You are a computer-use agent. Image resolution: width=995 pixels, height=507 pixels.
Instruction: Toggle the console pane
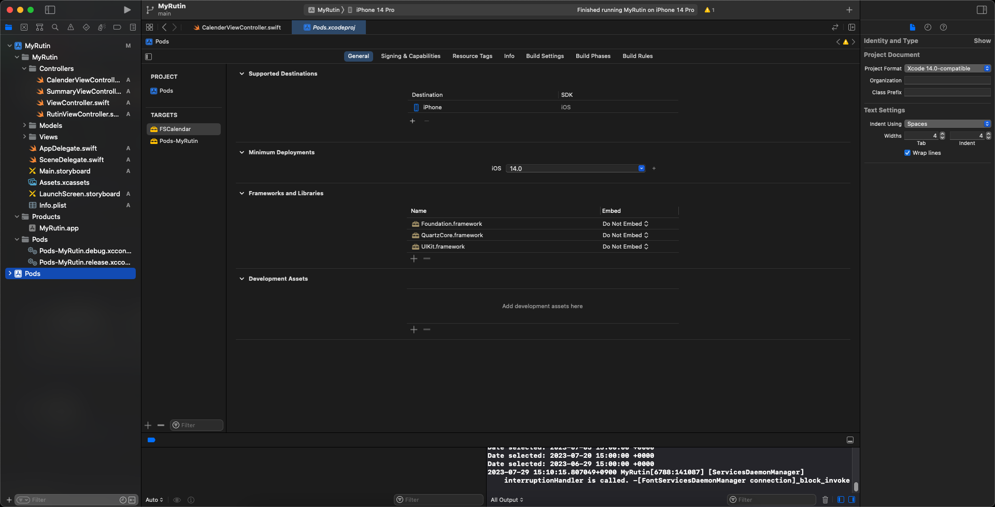click(x=851, y=500)
